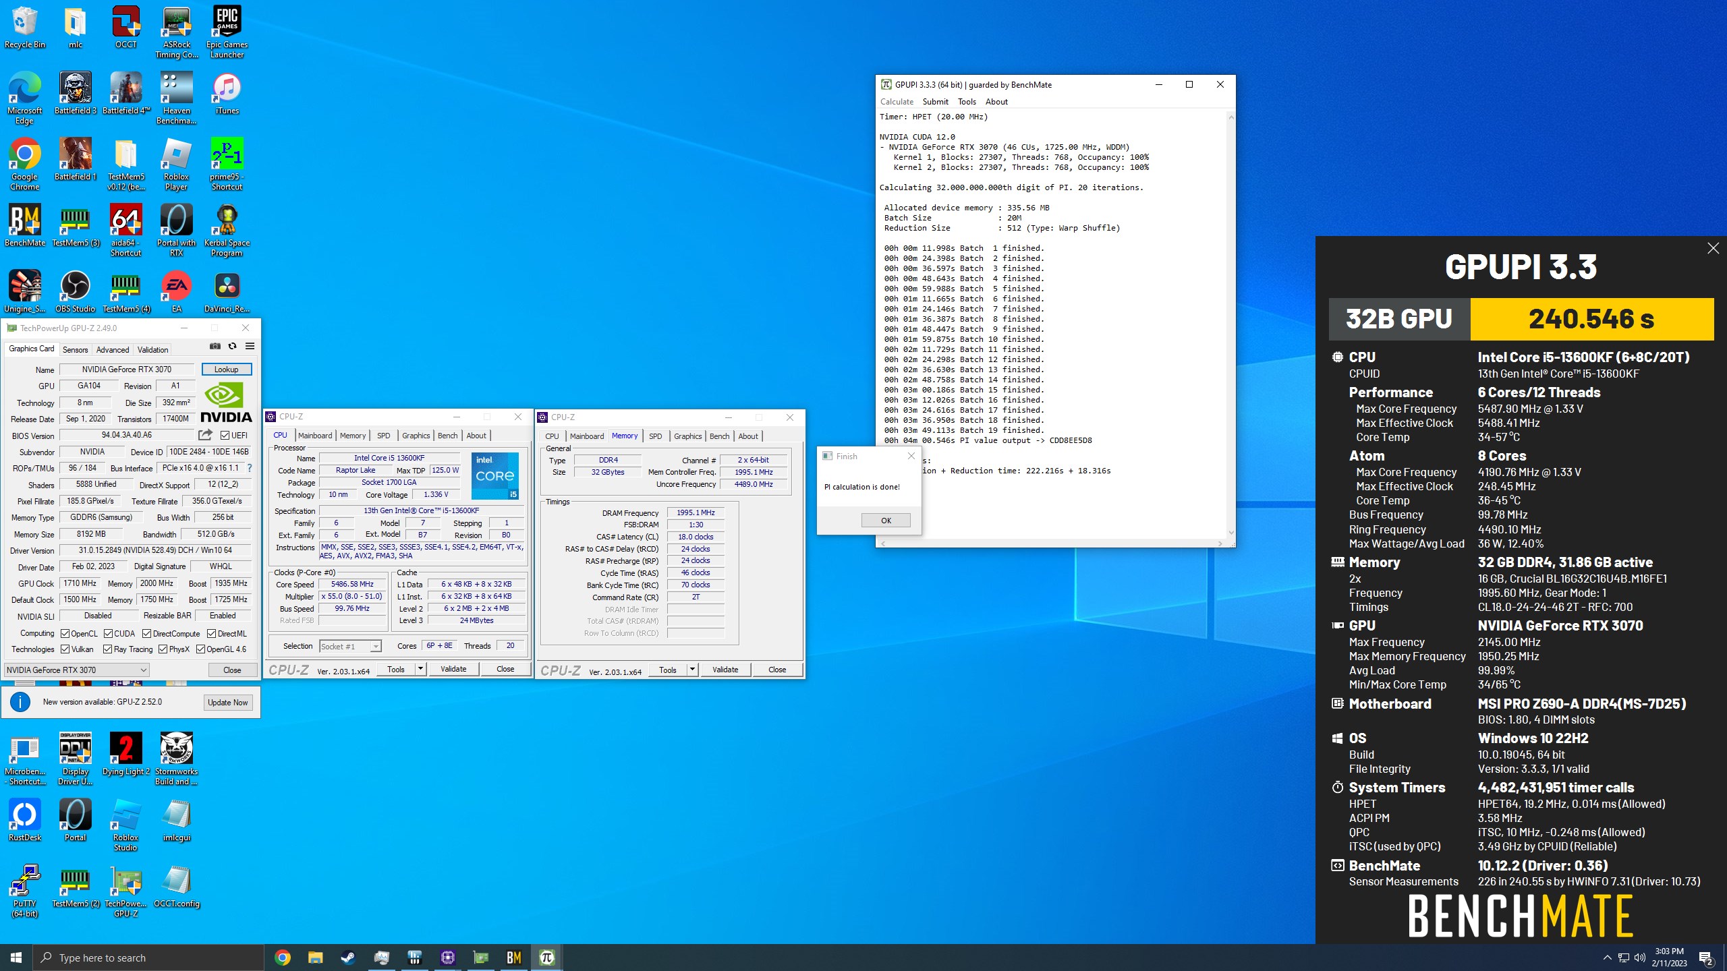1727x971 pixels.
Task: Open Tools dropdown arrow in CPU-Z Memory window
Action: click(x=692, y=669)
